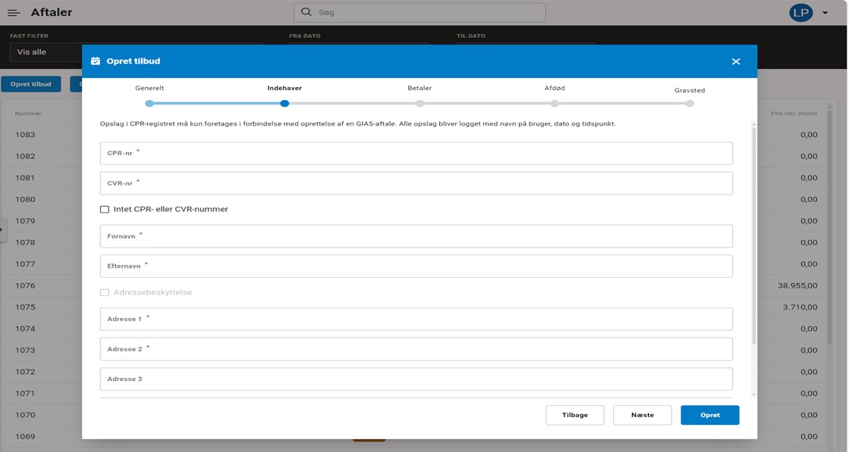Select the Indehaver step
849x452 pixels.
click(285, 88)
